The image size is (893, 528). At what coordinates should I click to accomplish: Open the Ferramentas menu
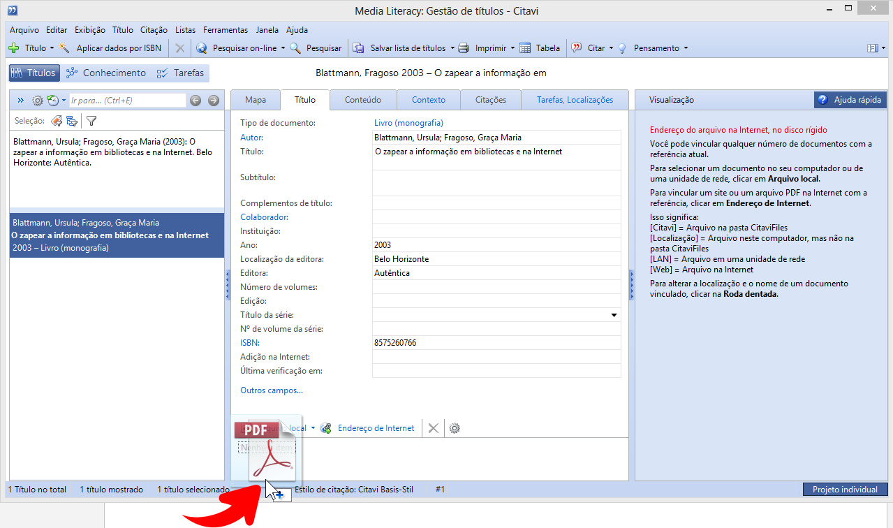(226, 30)
